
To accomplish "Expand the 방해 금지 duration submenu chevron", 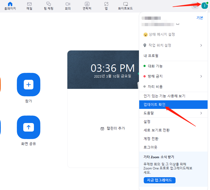I will coord(201,76).
